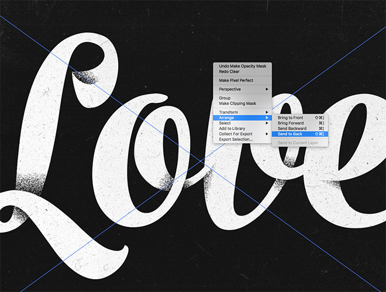Choose Export Selection...
The height and width of the screenshot is (292, 386).
pos(242,140)
